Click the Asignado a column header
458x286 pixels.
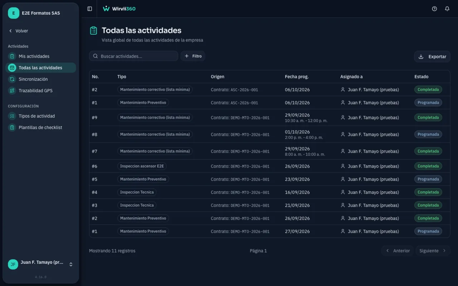click(351, 77)
